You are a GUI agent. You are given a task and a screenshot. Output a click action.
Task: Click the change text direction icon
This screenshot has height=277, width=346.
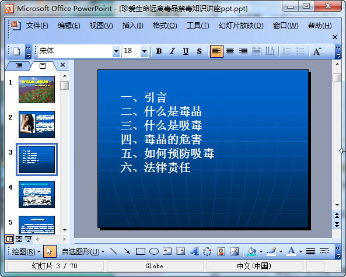coord(270,51)
